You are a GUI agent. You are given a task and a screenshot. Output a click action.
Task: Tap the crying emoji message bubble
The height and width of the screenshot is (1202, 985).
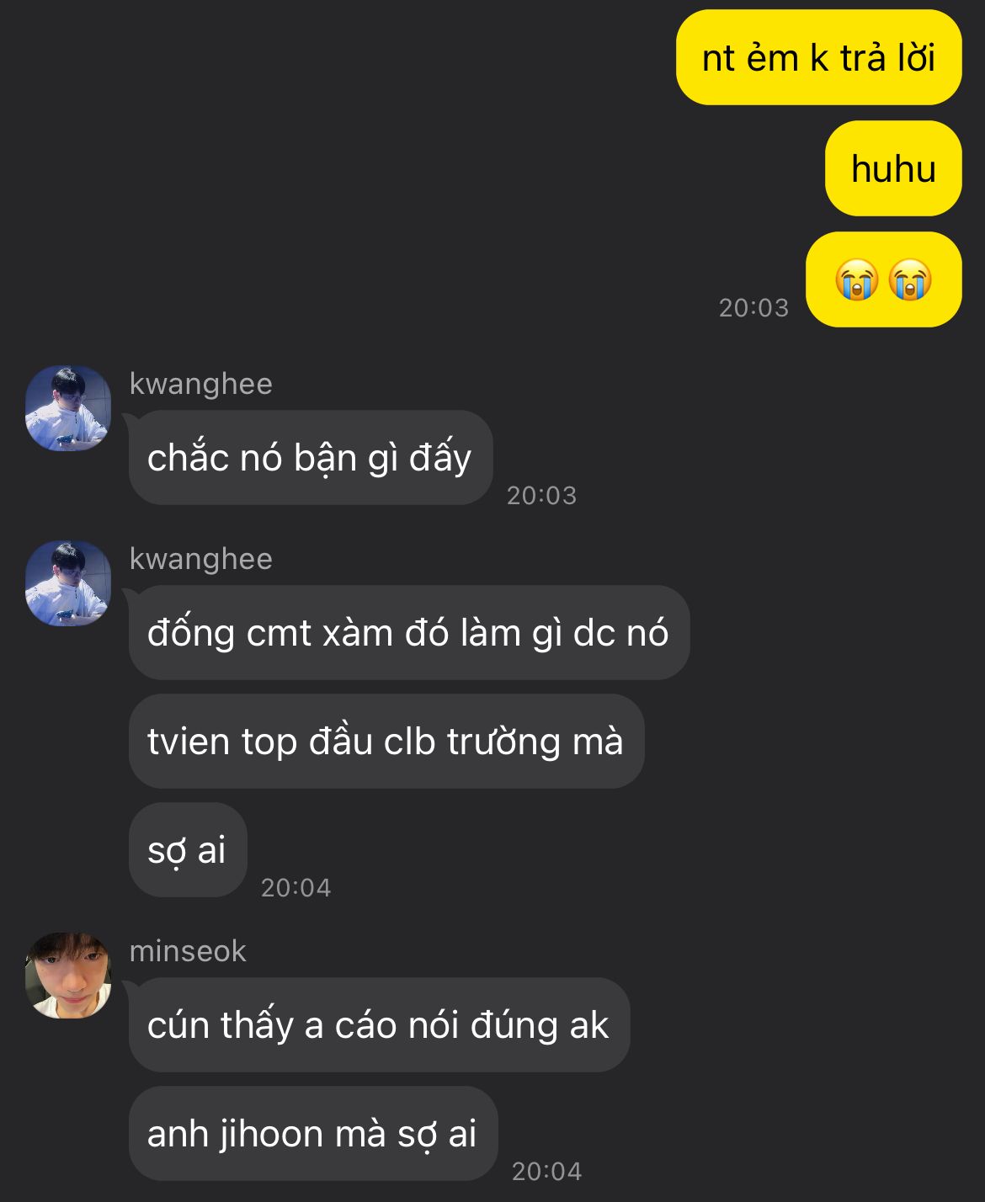coord(883,279)
